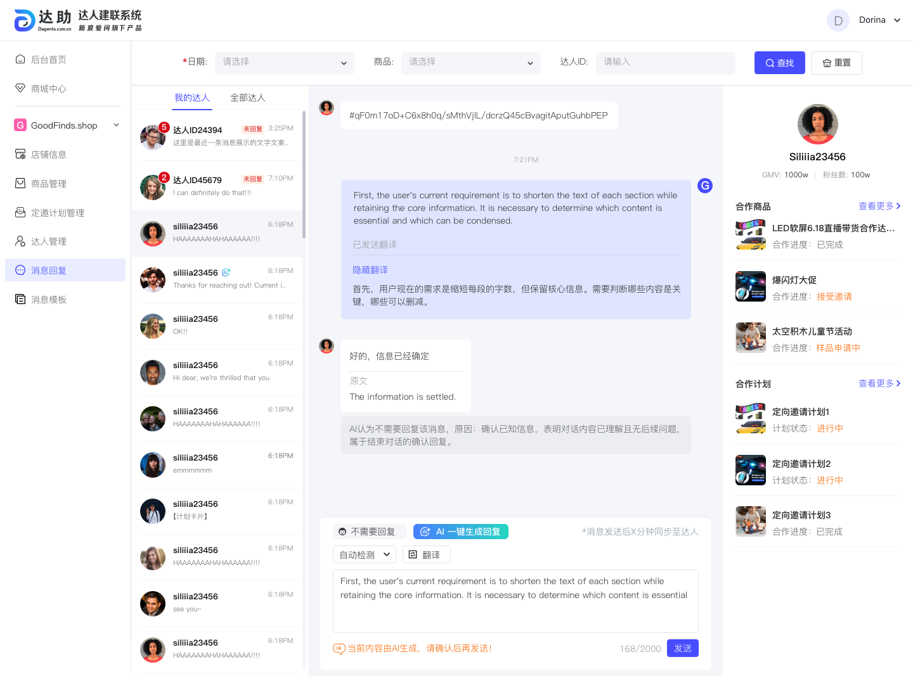This screenshot has height=676, width=913.
Task: Click the 定邀计划管理 sidebar icon
Action: click(x=20, y=213)
